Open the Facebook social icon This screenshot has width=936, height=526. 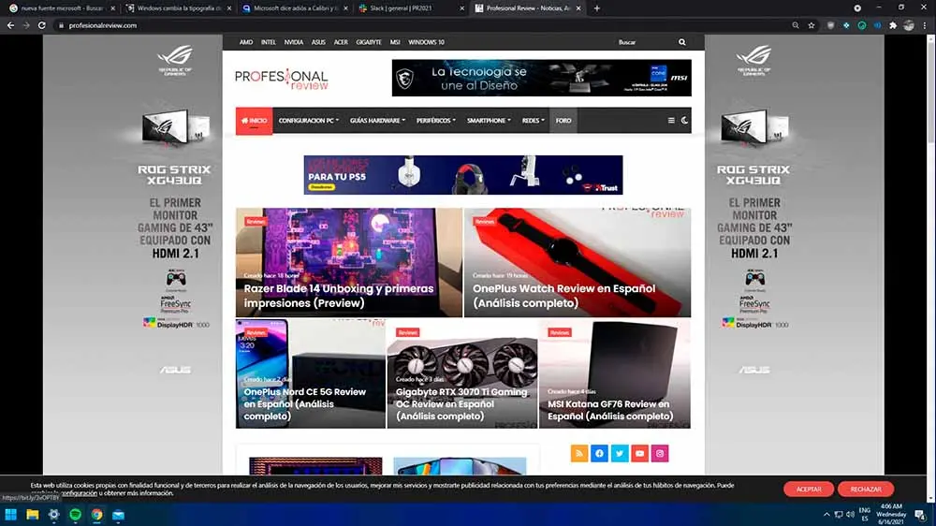click(x=599, y=453)
